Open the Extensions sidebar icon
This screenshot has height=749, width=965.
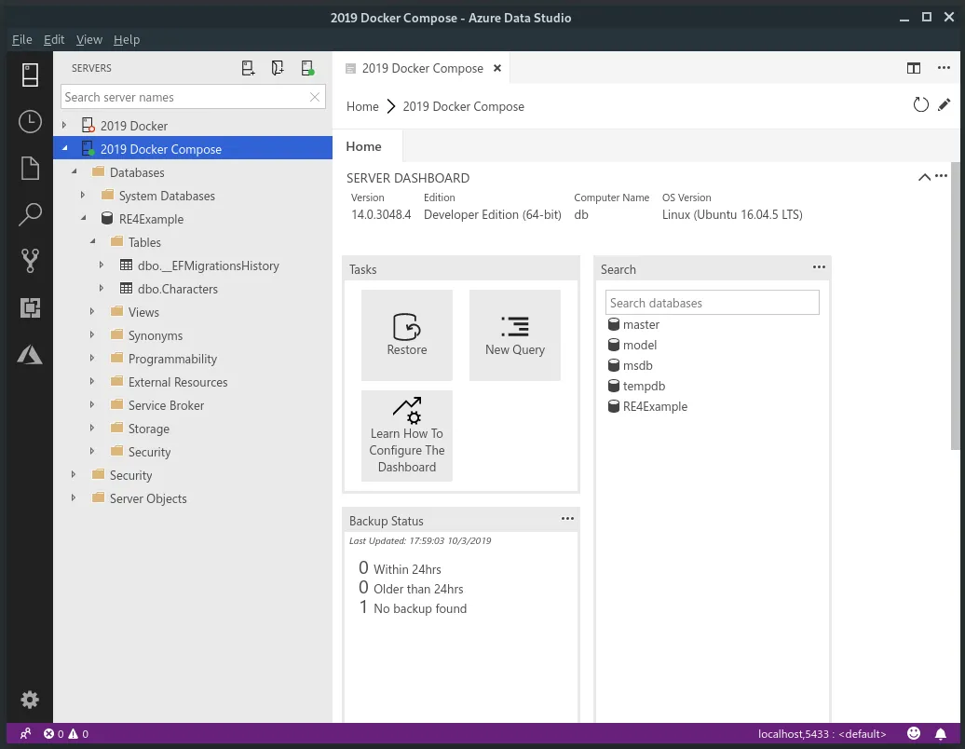coord(30,307)
